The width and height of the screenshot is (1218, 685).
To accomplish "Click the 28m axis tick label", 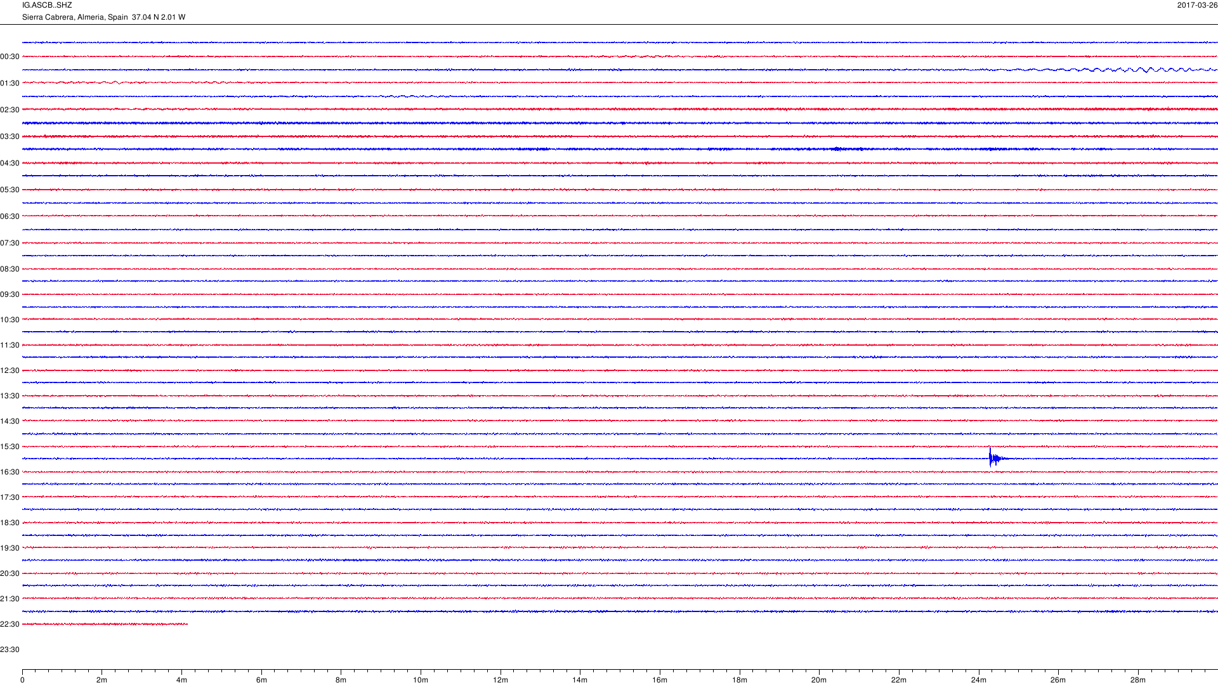I will pos(1138,681).
